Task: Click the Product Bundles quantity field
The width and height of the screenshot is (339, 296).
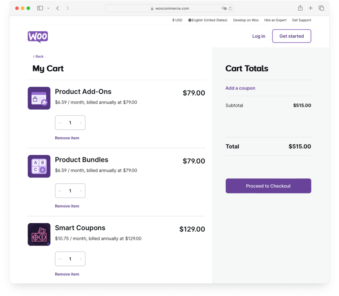Action: tap(70, 191)
